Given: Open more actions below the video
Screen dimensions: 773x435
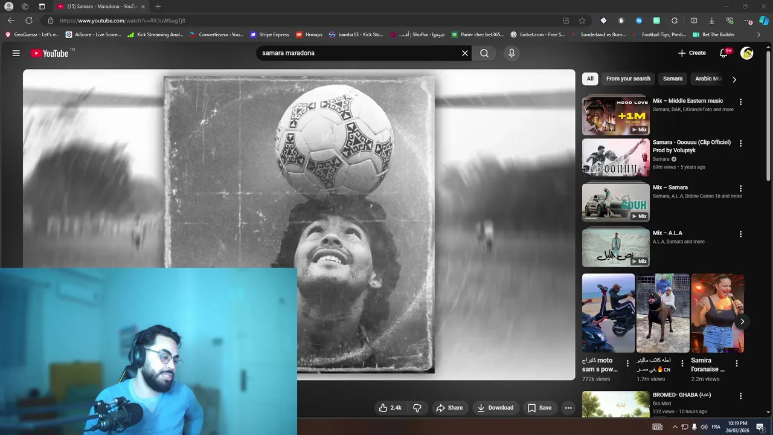Looking at the screenshot, I should 568,408.
